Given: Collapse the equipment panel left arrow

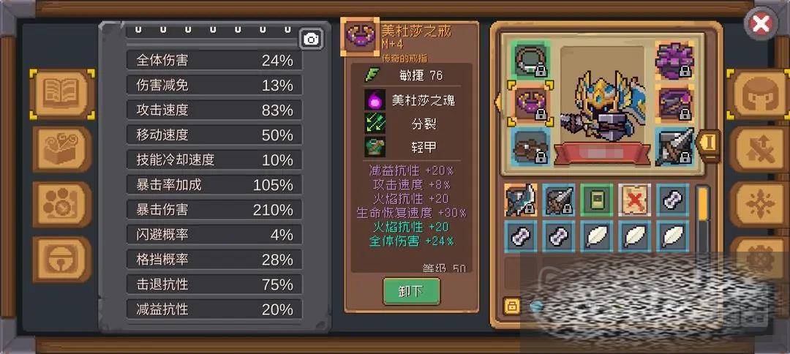Looking at the screenshot, I should point(498,101).
